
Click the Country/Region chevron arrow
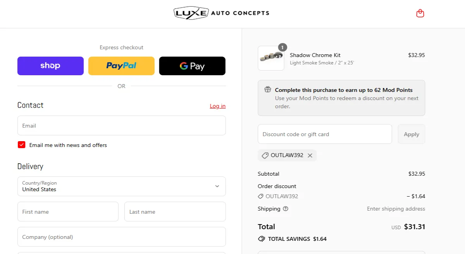click(x=217, y=187)
